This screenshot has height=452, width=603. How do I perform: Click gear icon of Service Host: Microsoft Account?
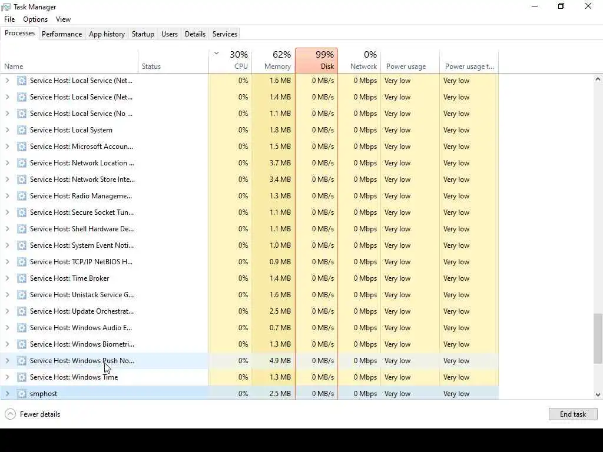[x=22, y=147]
